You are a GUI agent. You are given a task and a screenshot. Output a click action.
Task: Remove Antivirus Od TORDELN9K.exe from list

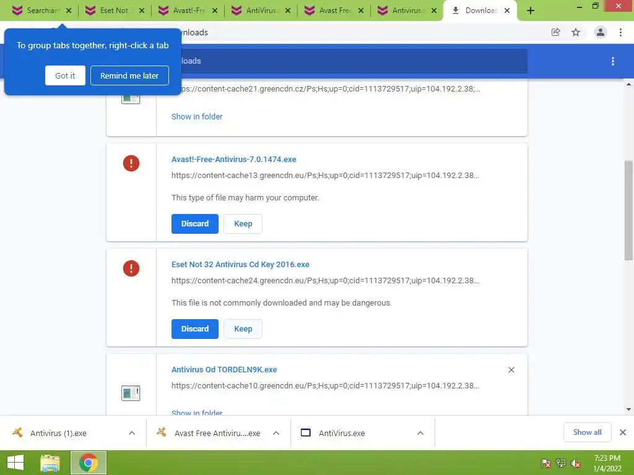click(511, 370)
